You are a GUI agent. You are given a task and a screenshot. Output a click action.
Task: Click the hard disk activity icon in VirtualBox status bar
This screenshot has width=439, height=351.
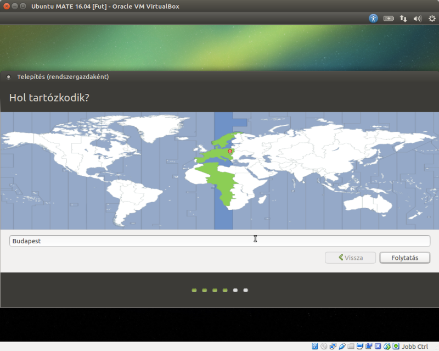point(315,346)
